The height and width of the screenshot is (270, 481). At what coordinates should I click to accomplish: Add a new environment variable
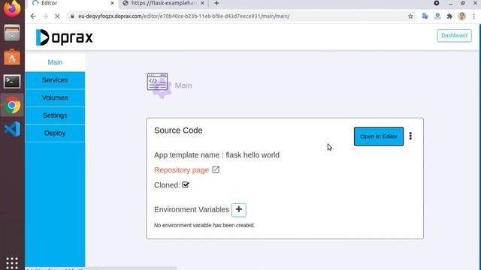pyautogui.click(x=239, y=210)
